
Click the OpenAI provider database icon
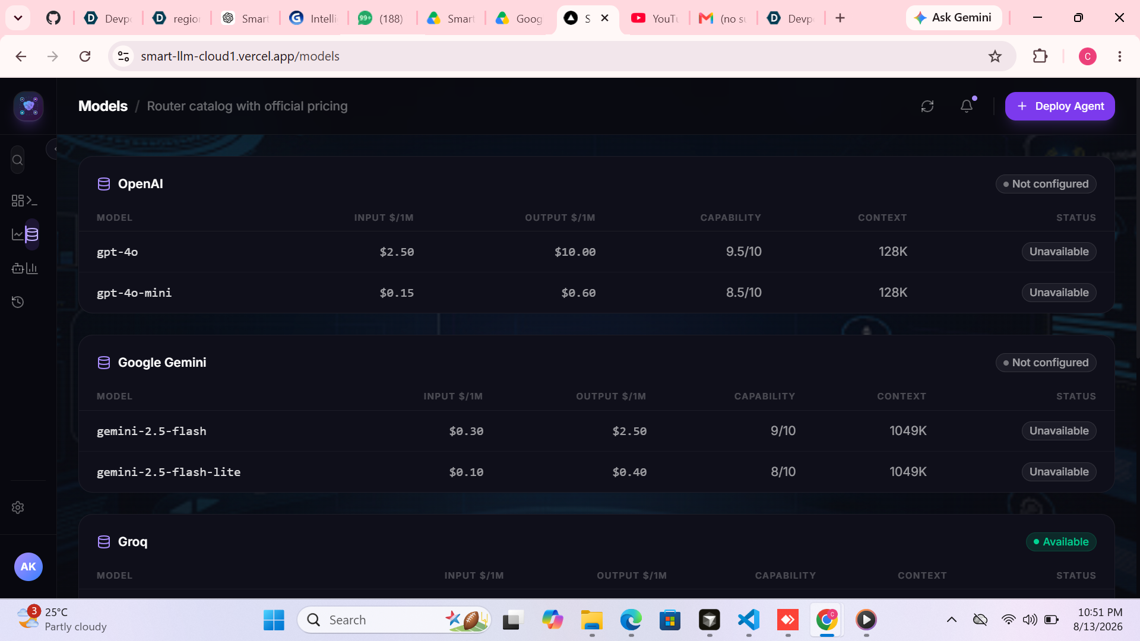tap(104, 184)
